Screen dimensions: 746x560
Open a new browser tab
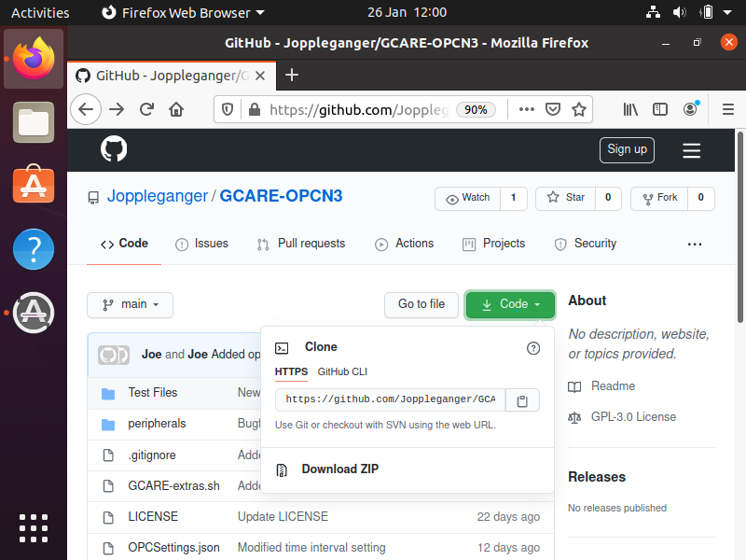point(292,75)
